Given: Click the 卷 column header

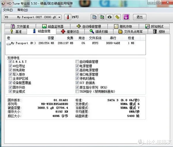Looking at the screenshot, I should pos(21,38).
